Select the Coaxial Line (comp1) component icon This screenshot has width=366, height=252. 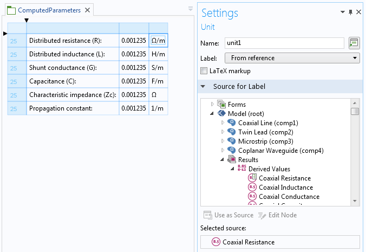pos(231,123)
